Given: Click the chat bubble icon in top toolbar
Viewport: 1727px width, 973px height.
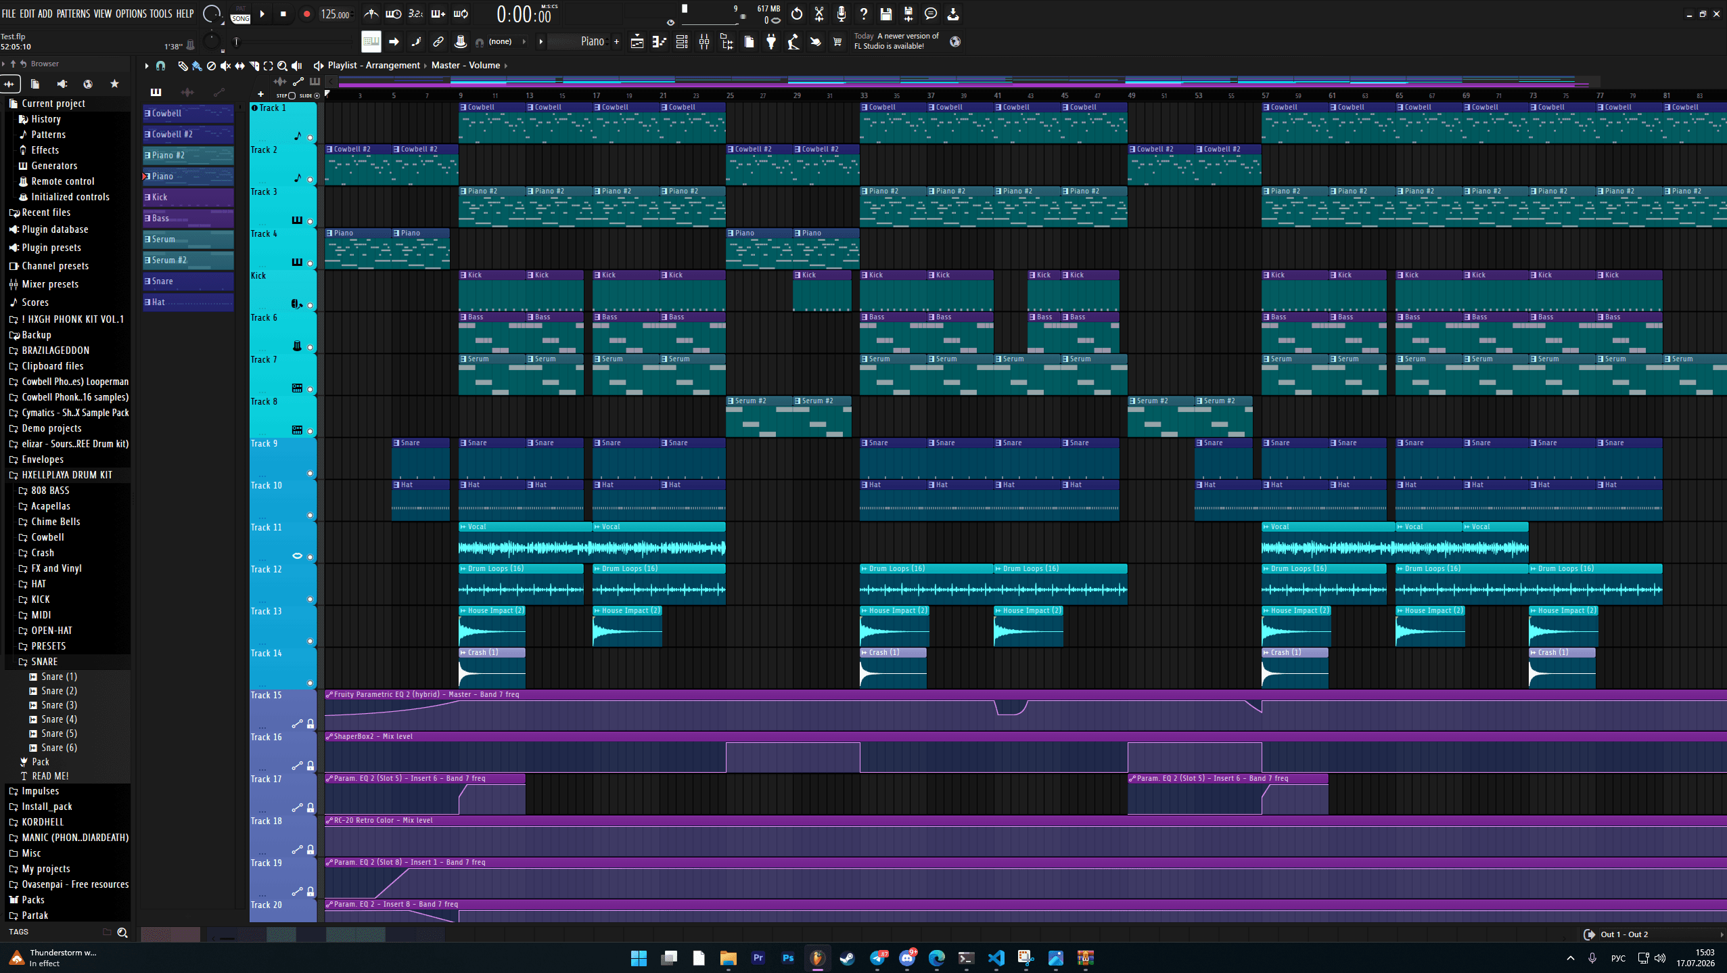Looking at the screenshot, I should point(930,14).
